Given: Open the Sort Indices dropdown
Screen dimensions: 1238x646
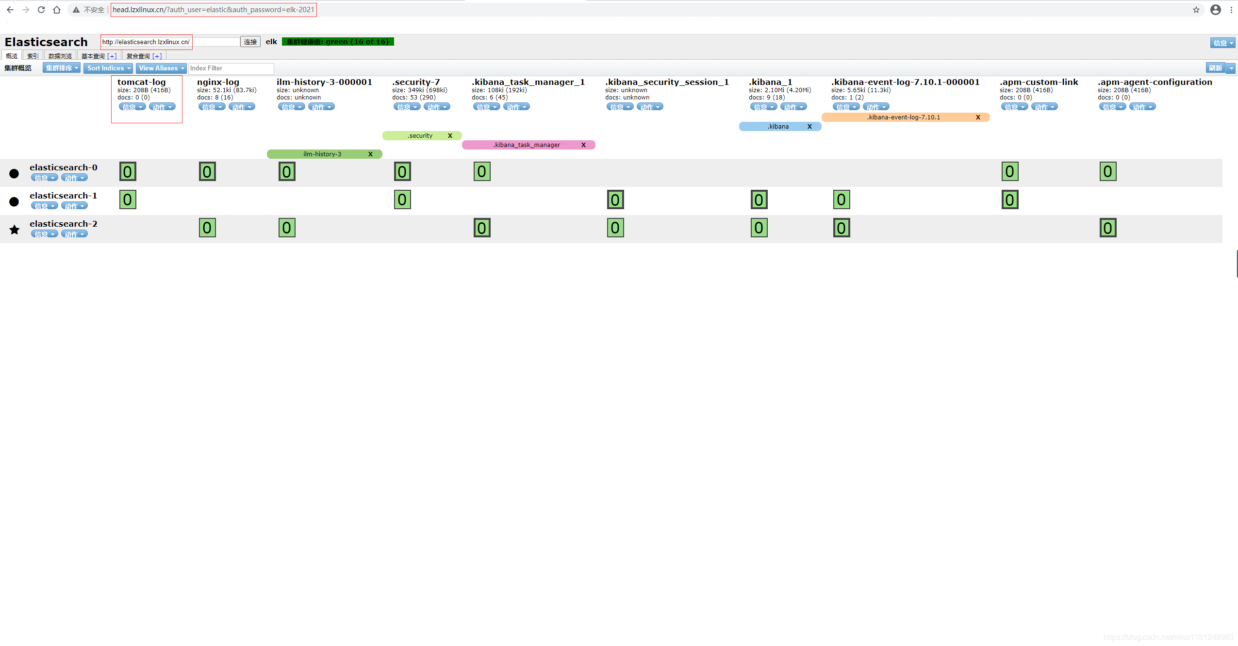Looking at the screenshot, I should [x=108, y=68].
